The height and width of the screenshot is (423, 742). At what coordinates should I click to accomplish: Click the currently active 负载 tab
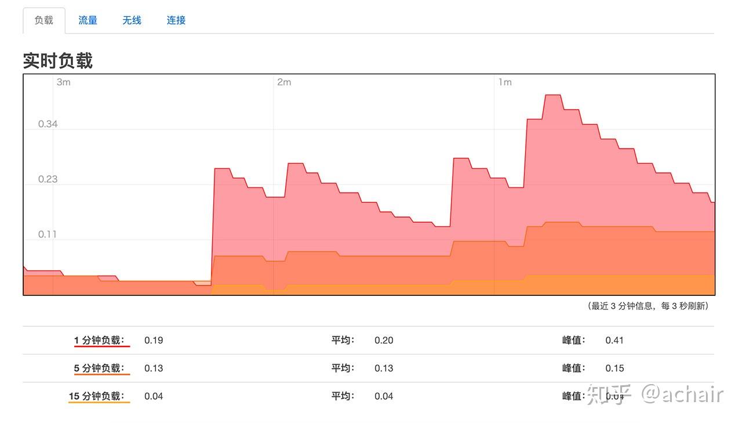coord(43,19)
